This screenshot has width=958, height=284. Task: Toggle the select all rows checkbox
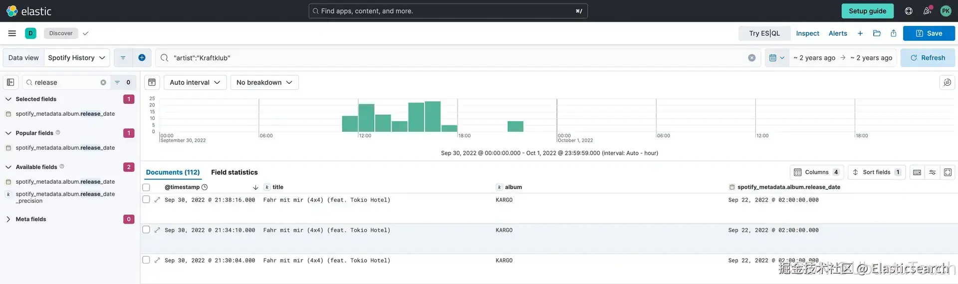[146, 187]
